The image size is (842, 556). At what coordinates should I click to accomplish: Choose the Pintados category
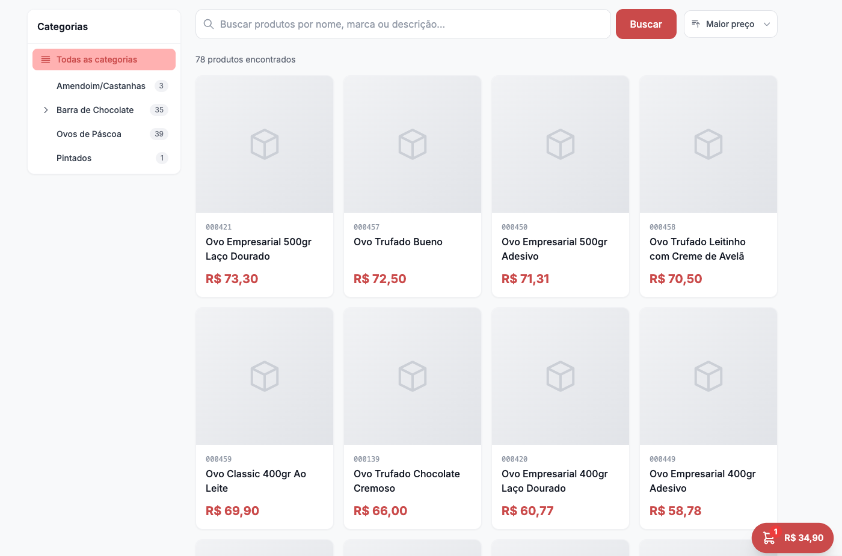(x=74, y=158)
